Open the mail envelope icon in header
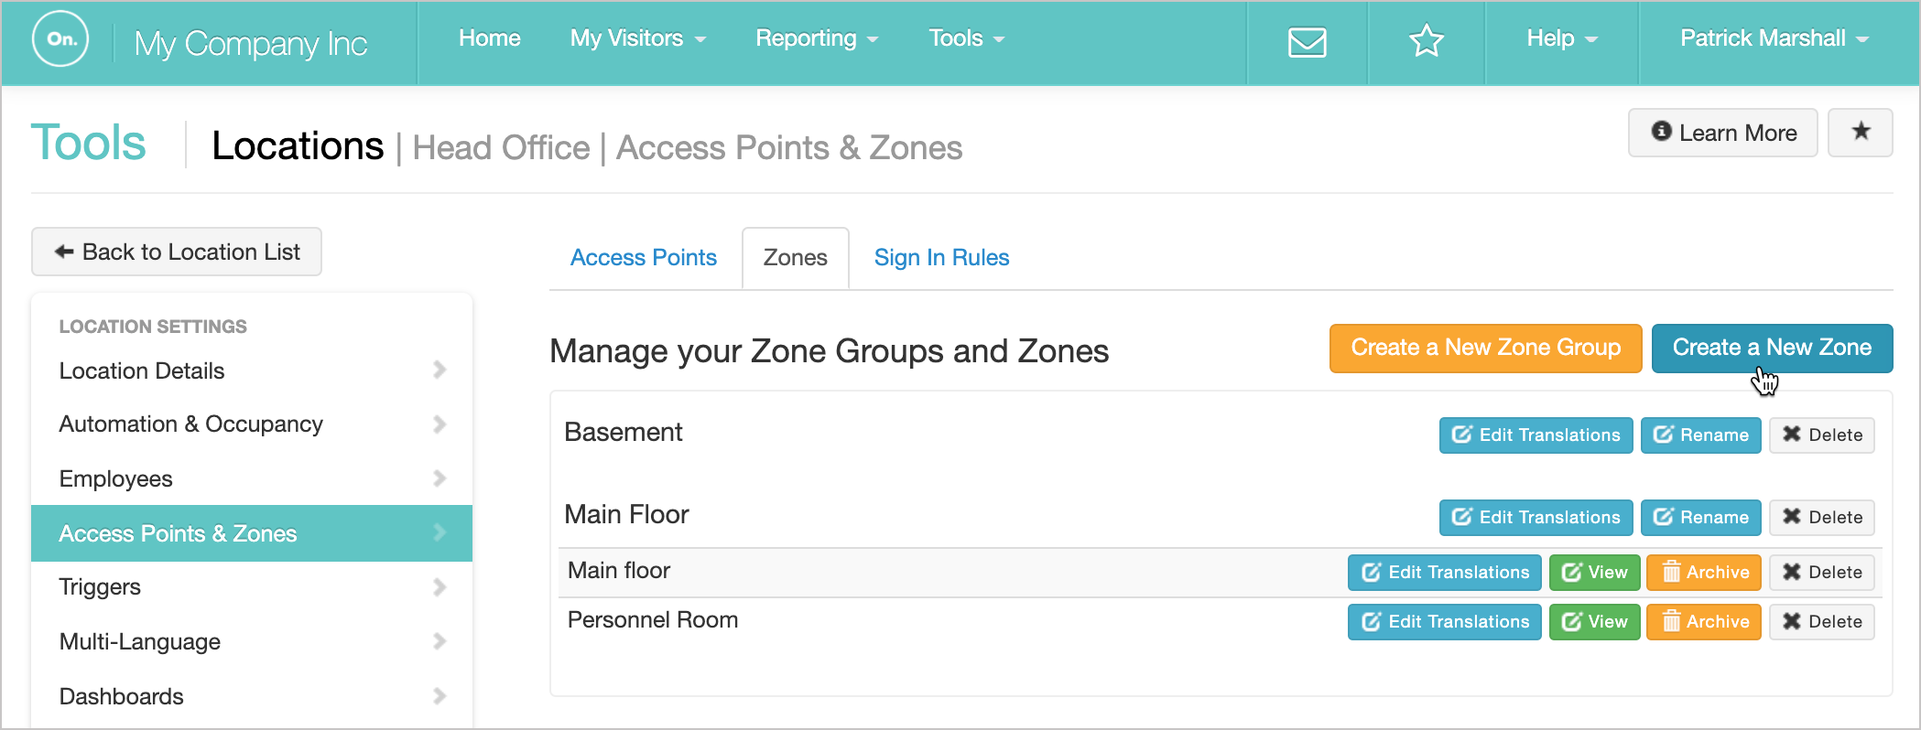This screenshot has height=730, width=1921. [1307, 42]
